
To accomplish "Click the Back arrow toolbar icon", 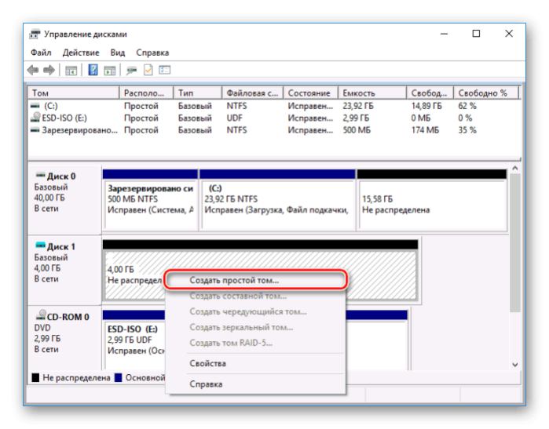I will click(x=33, y=71).
